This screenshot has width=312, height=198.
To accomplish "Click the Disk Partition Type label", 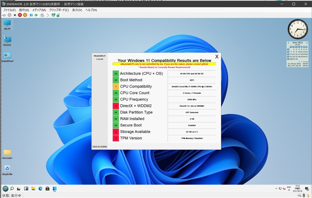I will coord(136,113).
